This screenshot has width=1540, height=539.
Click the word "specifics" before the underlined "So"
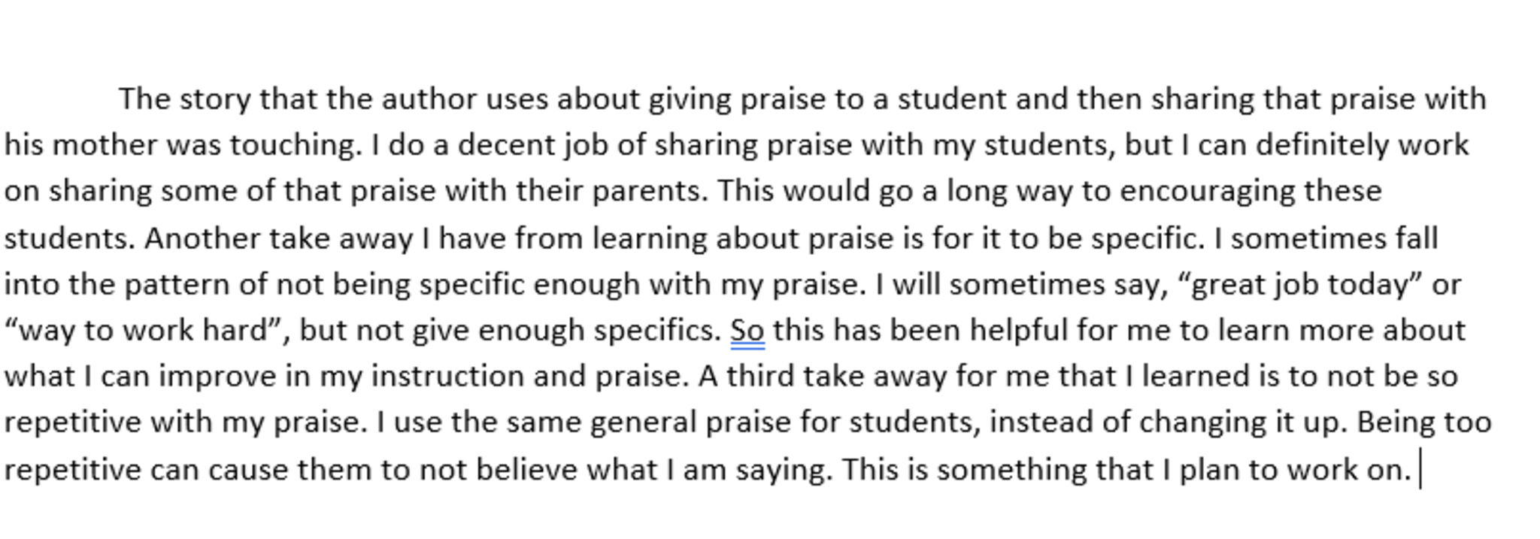[657, 331]
